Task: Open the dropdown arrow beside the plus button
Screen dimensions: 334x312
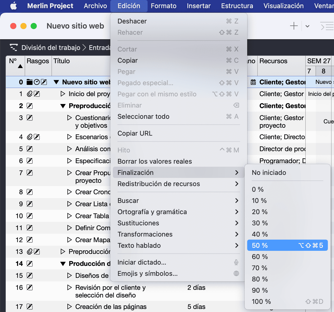Action: (x=307, y=26)
